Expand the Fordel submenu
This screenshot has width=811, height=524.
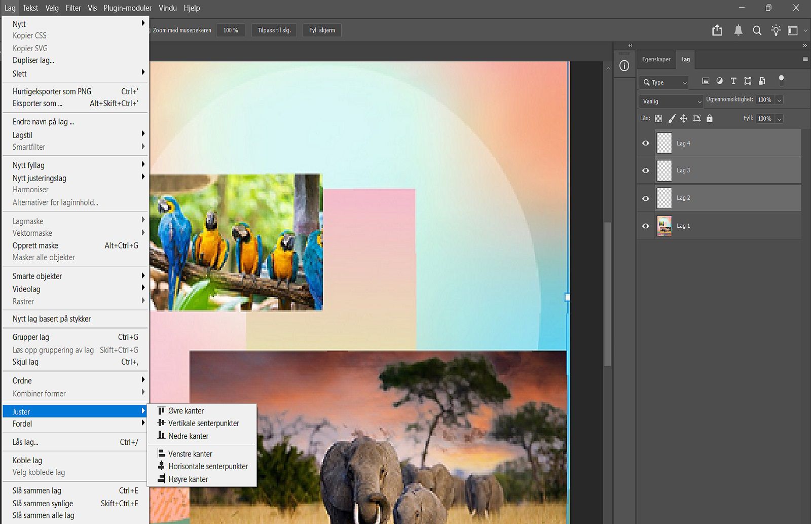(x=75, y=424)
